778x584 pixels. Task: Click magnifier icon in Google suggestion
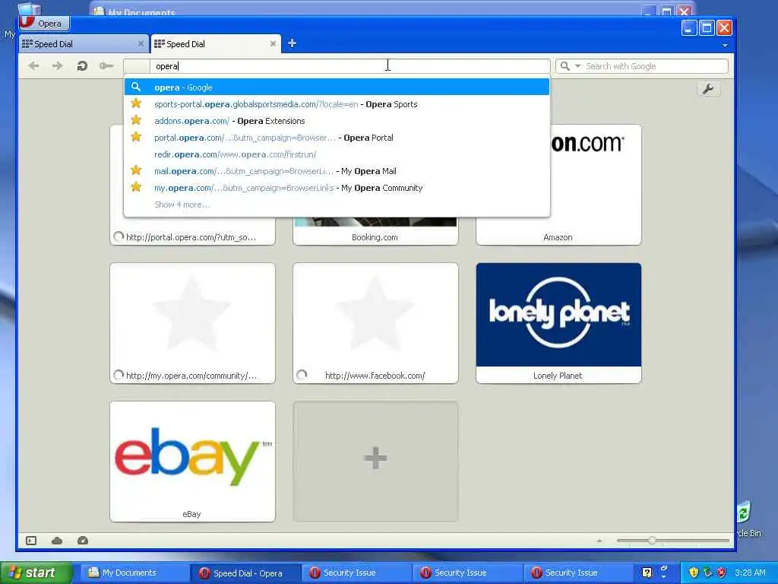point(135,87)
